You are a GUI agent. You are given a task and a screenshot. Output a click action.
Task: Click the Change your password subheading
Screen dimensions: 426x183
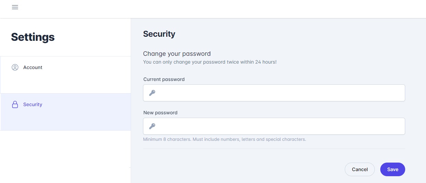point(177,54)
